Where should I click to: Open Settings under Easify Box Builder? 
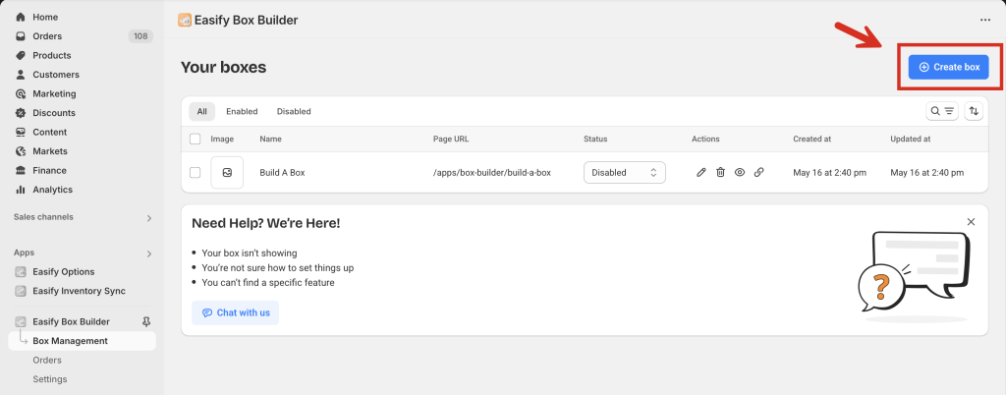pos(50,379)
